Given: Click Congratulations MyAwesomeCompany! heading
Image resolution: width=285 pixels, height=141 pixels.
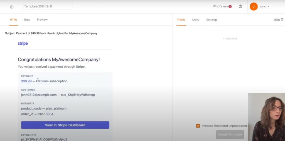Looking at the screenshot, I should click(59, 60).
